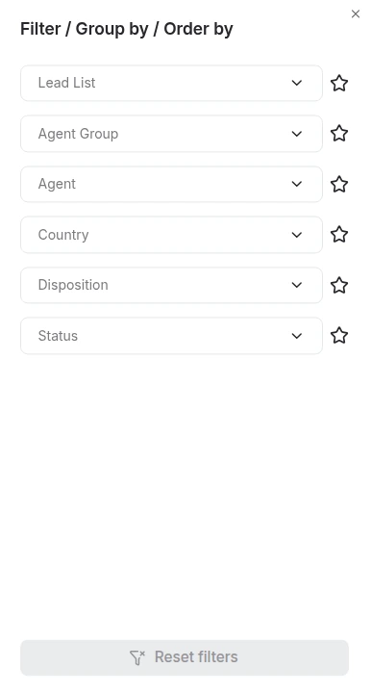The width and height of the screenshot is (371, 693).
Task: Toggle the Country filter star icon
Action: [x=339, y=235]
